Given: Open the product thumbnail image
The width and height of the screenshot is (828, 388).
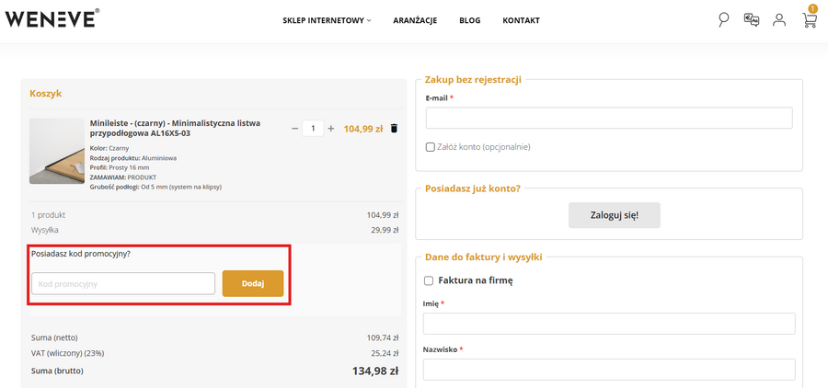Looking at the screenshot, I should [x=57, y=152].
